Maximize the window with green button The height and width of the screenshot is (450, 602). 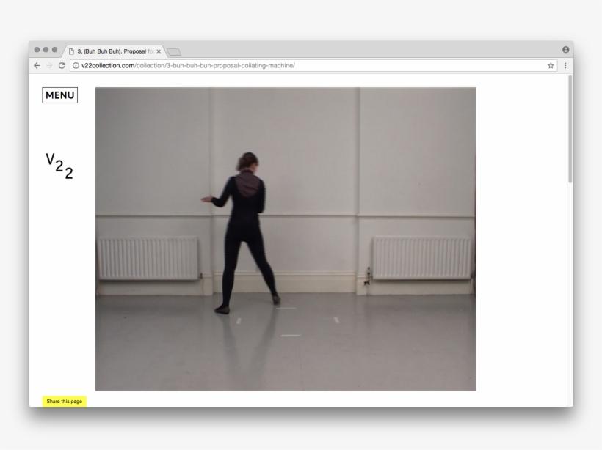point(57,50)
